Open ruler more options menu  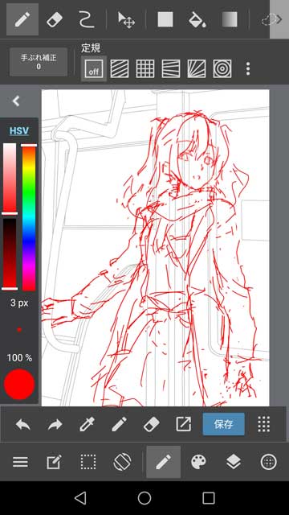(248, 68)
